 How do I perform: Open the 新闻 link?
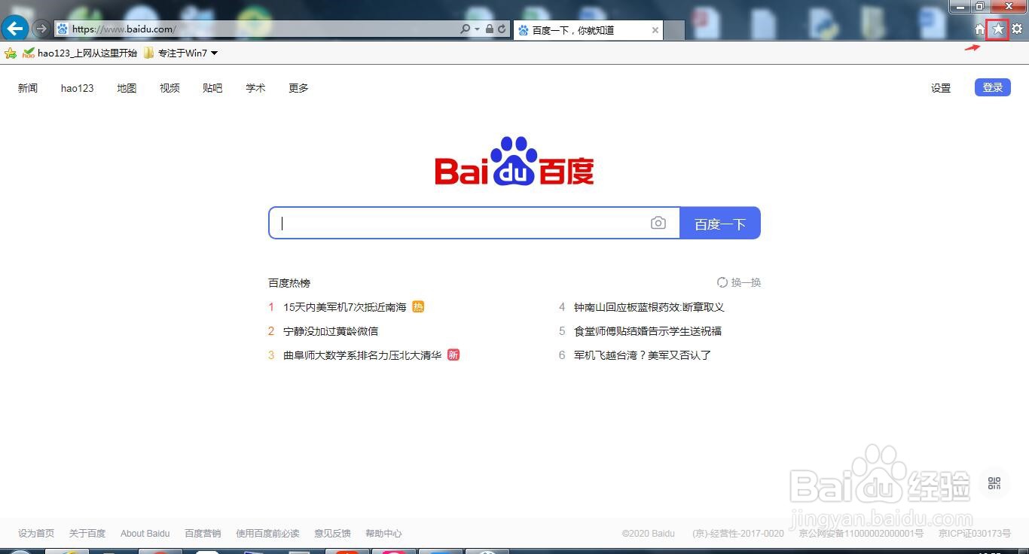(28, 88)
